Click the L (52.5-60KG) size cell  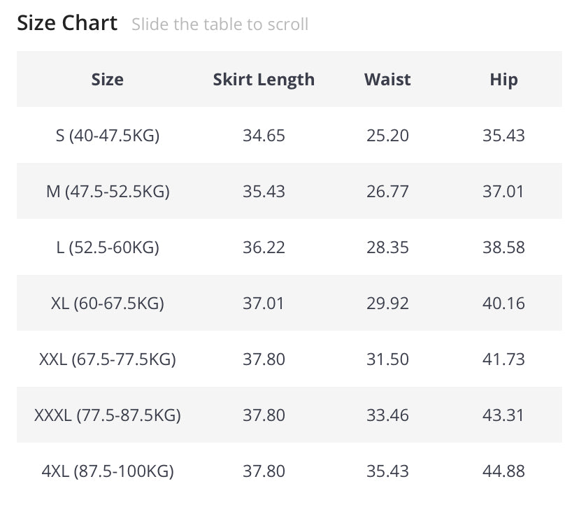[108, 247]
